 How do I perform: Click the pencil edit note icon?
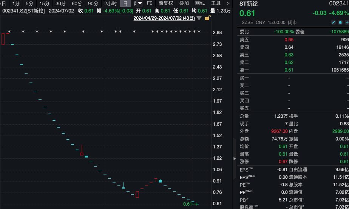pyautogui.click(x=334, y=22)
